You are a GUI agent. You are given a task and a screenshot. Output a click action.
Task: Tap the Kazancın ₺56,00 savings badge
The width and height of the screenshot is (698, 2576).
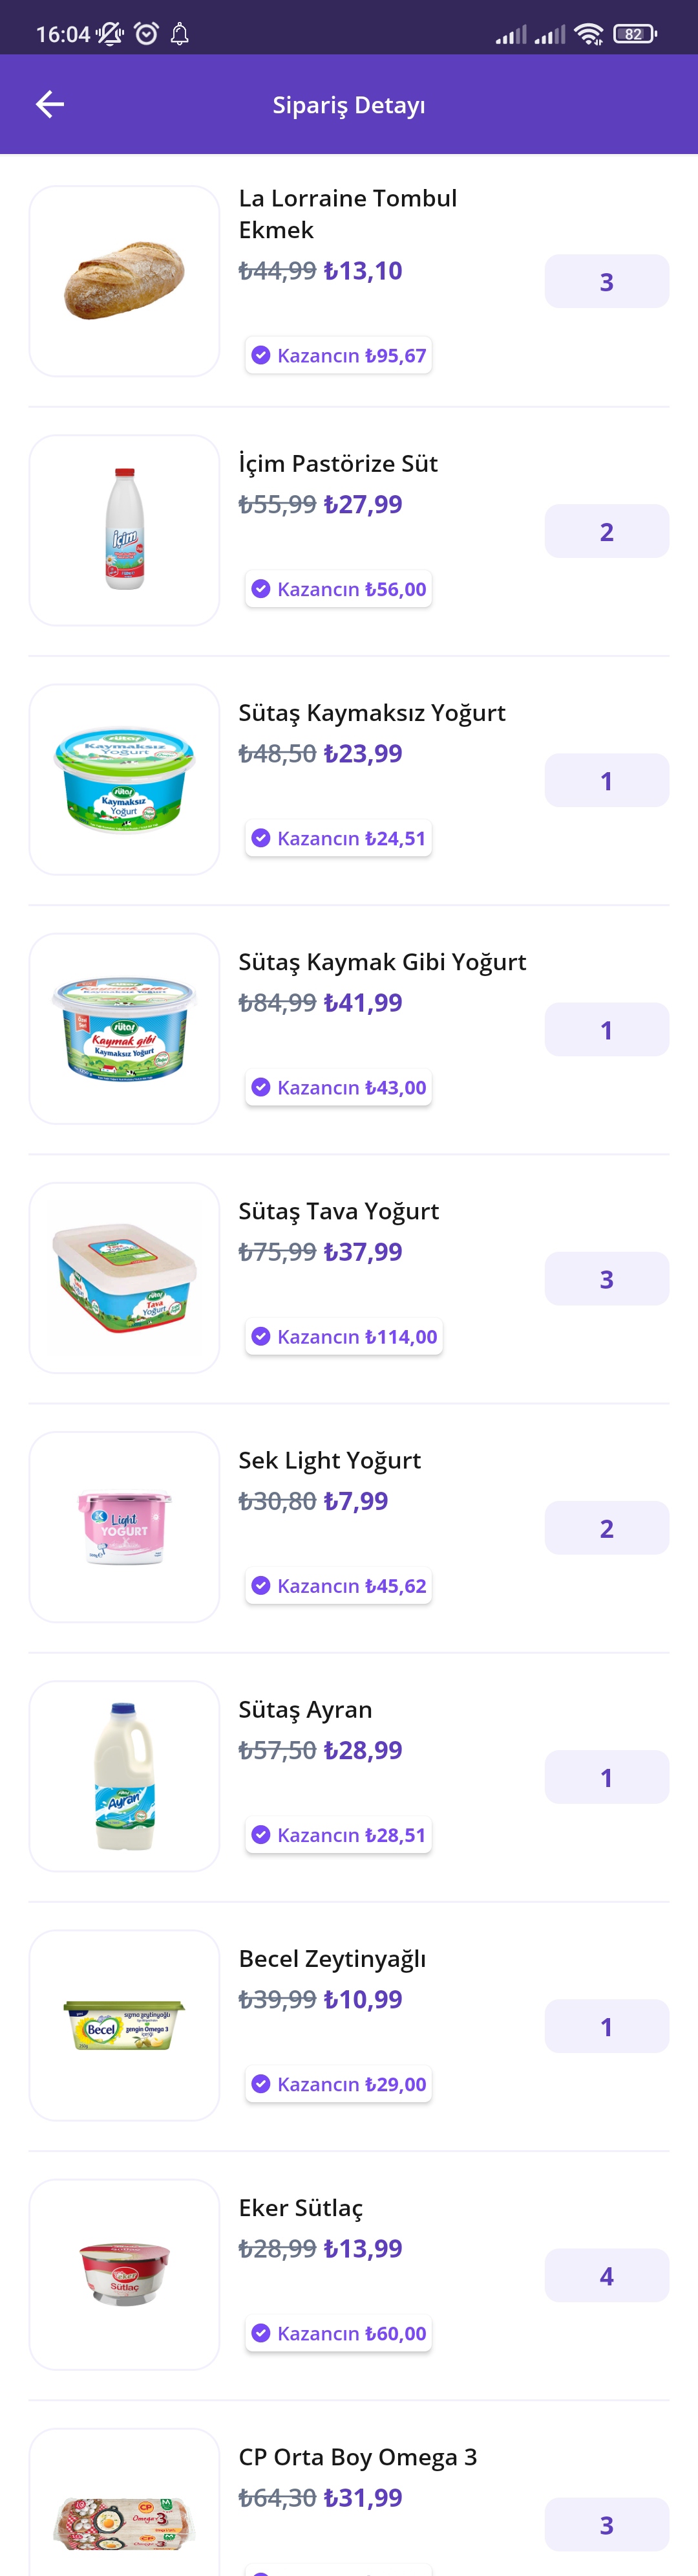pyautogui.click(x=339, y=589)
